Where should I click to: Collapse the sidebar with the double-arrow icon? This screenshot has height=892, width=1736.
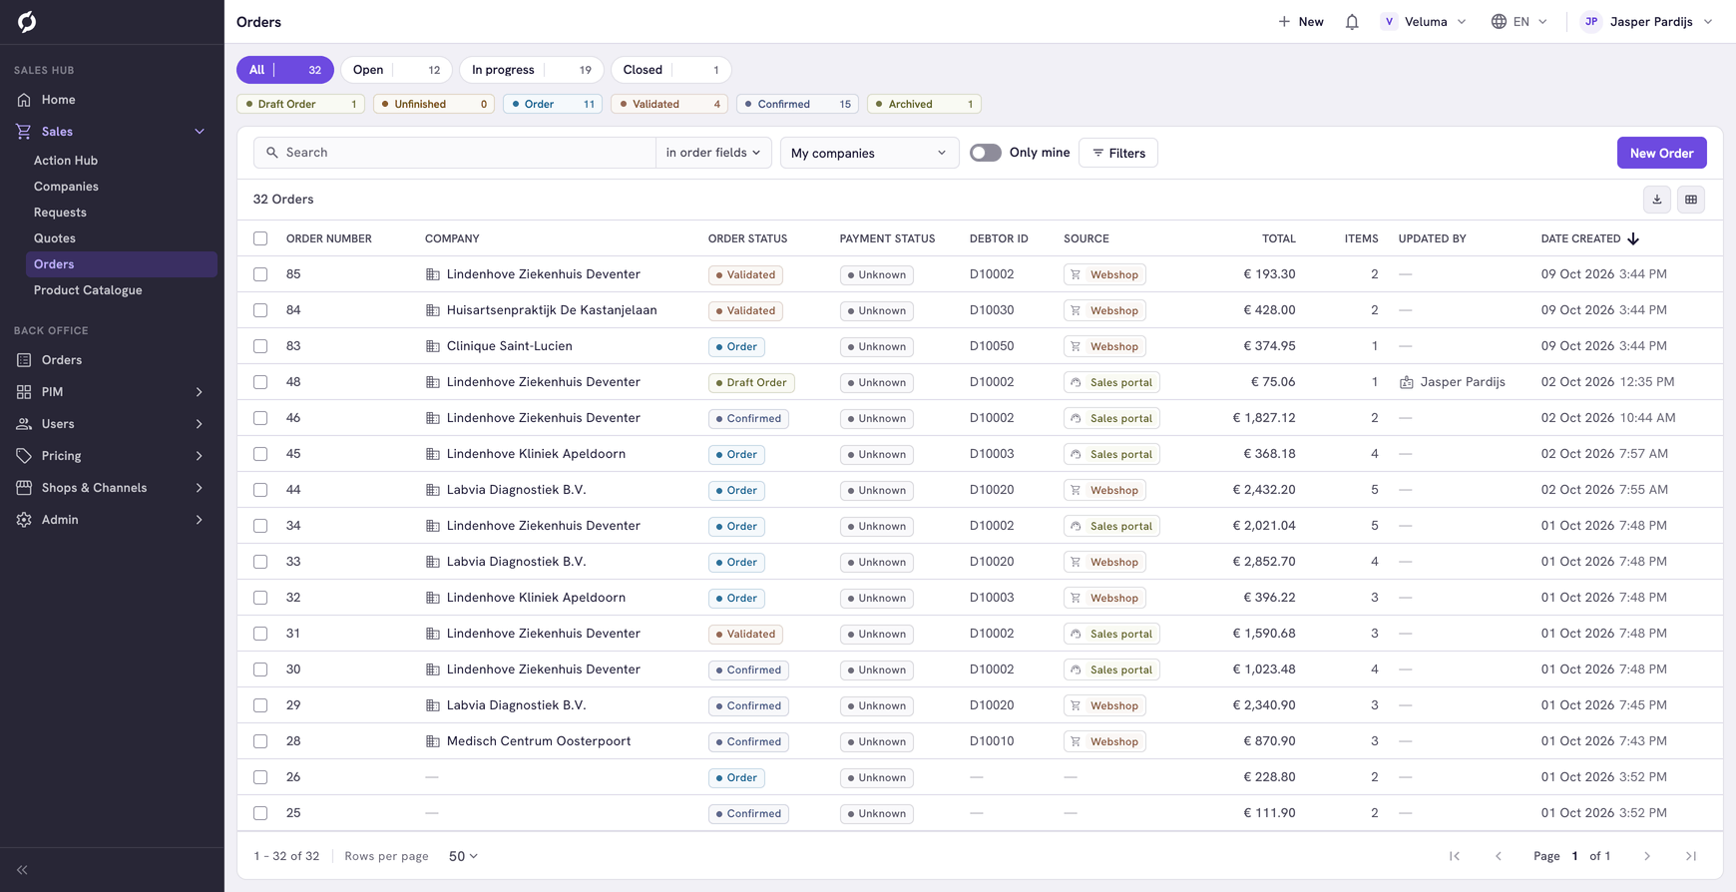click(22, 870)
